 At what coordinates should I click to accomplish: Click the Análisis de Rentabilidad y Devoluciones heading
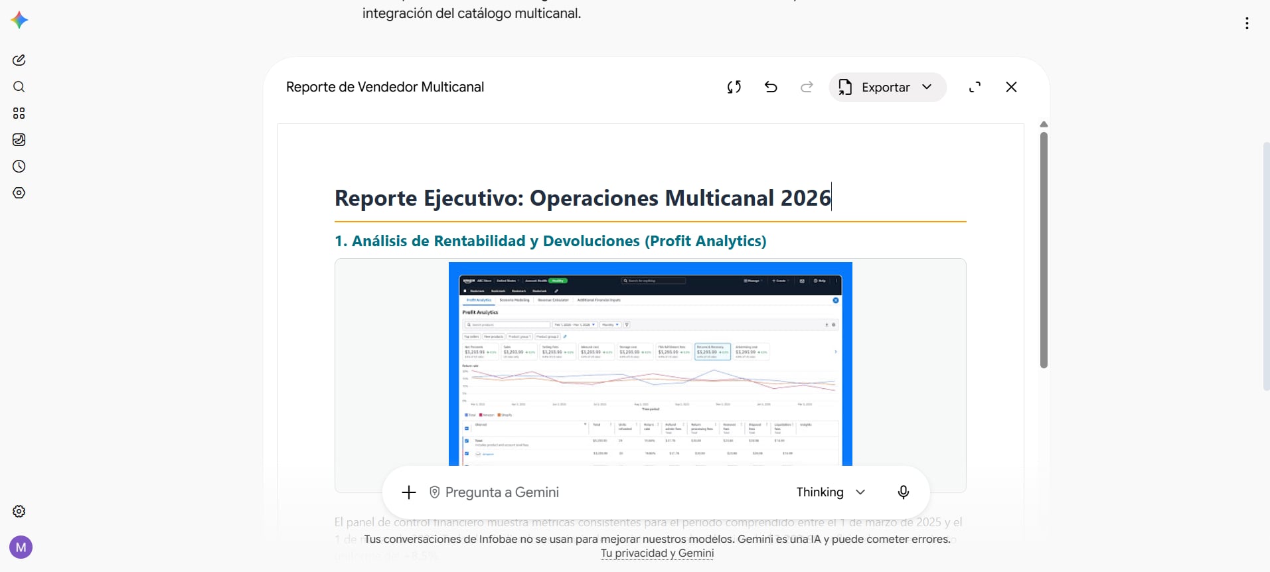coord(550,241)
